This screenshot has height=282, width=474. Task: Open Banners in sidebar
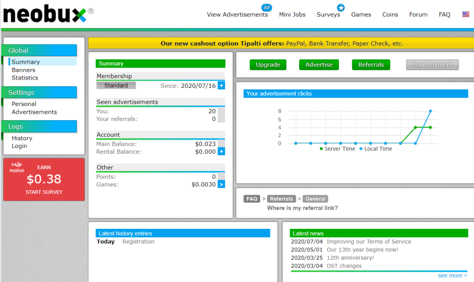[x=24, y=70]
